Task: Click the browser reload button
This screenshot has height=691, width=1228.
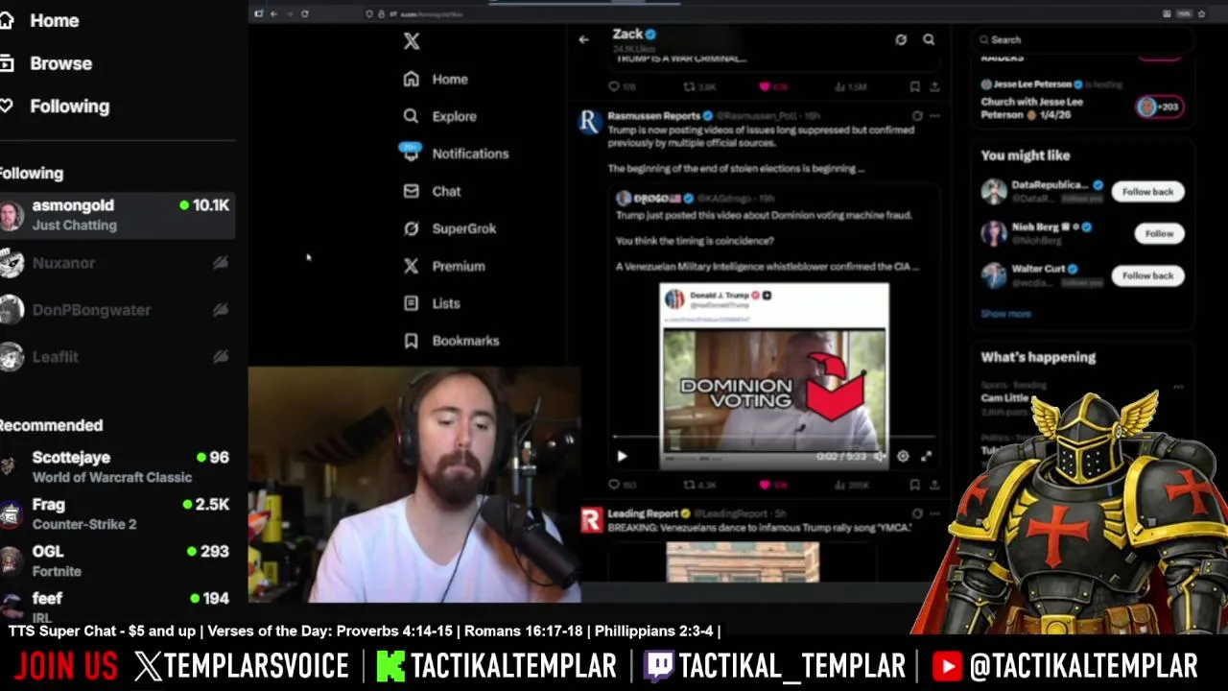Action: coord(305,13)
